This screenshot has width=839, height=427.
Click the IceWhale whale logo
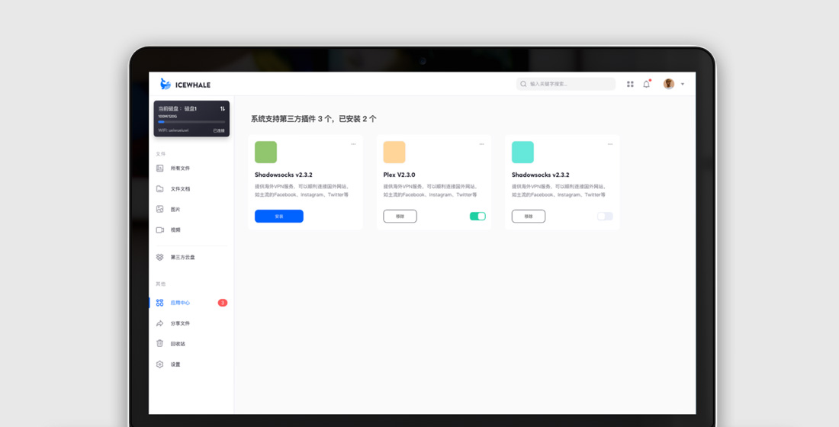[166, 84]
